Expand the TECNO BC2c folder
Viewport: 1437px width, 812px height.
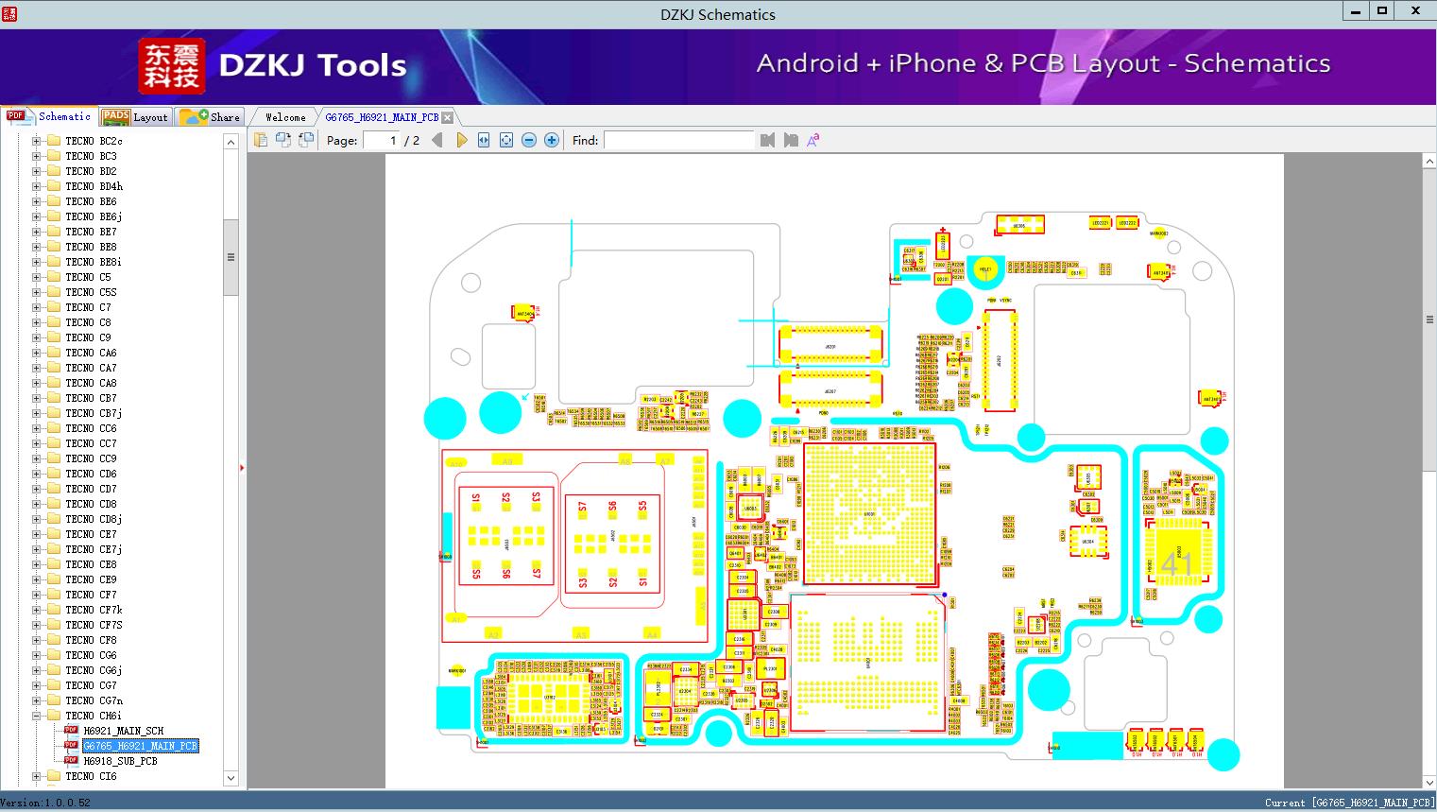[x=37, y=141]
